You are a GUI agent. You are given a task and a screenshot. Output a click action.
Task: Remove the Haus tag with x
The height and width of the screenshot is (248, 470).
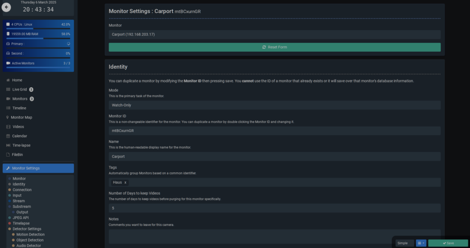[125, 182]
